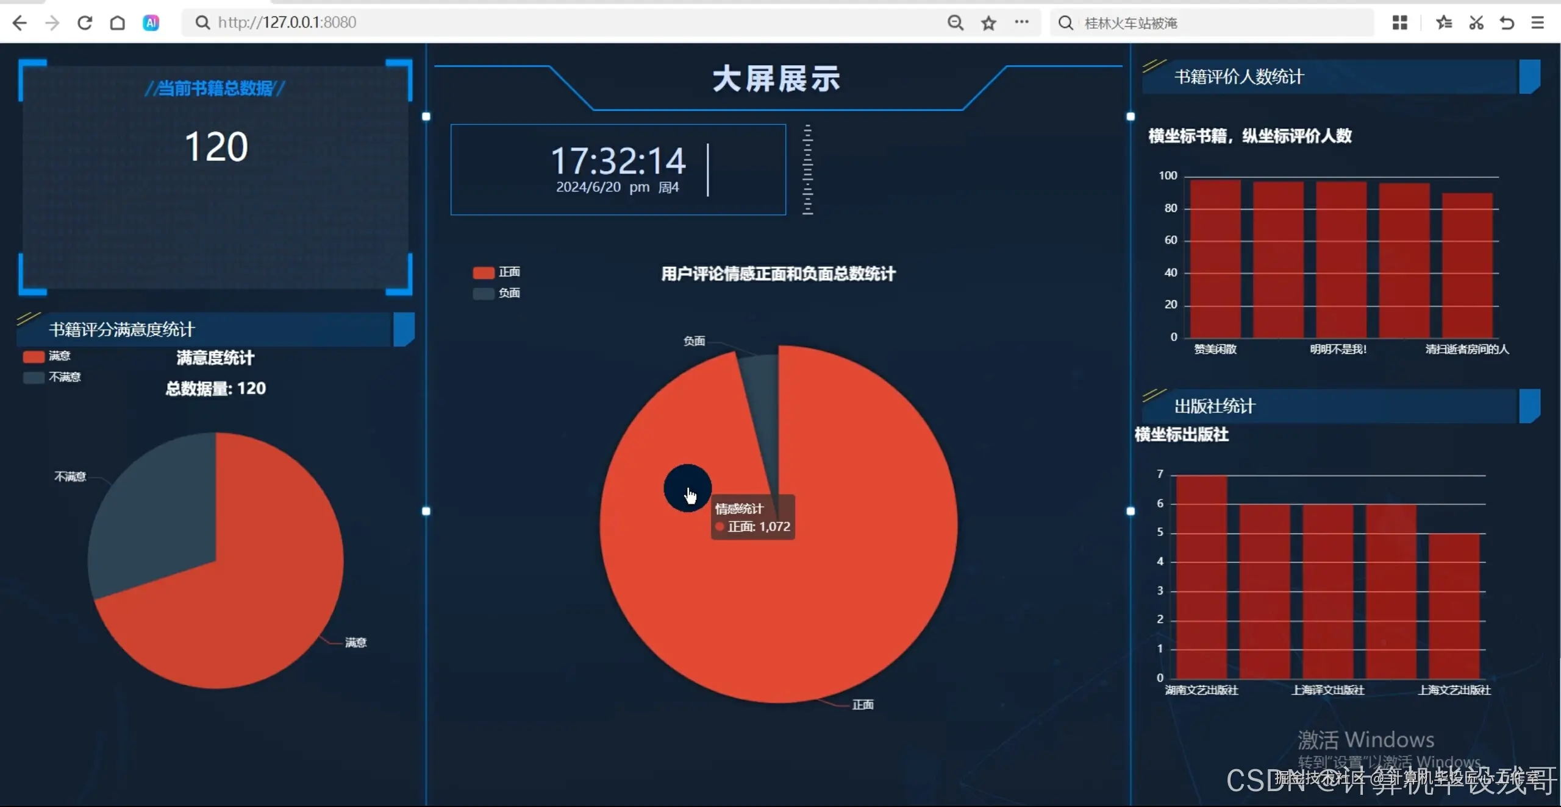Click the undo restore icon near the menu

1507,23
